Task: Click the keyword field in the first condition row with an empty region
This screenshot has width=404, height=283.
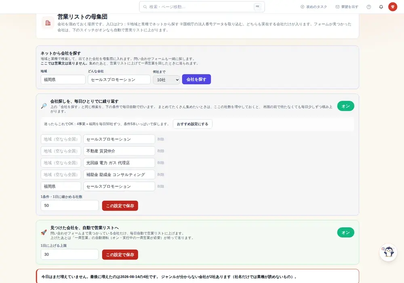Action: pyautogui.click(x=119, y=139)
